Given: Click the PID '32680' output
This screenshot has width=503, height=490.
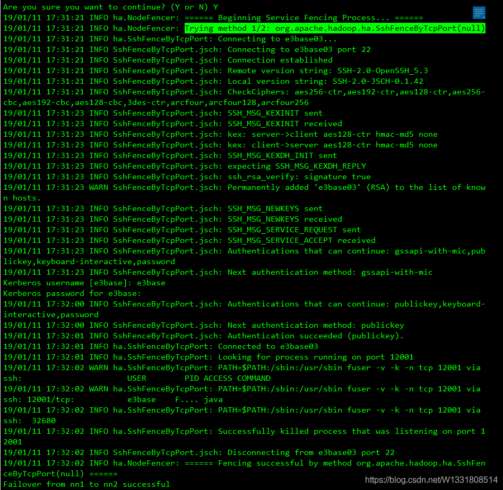Looking at the screenshot, I should pos(44,421).
